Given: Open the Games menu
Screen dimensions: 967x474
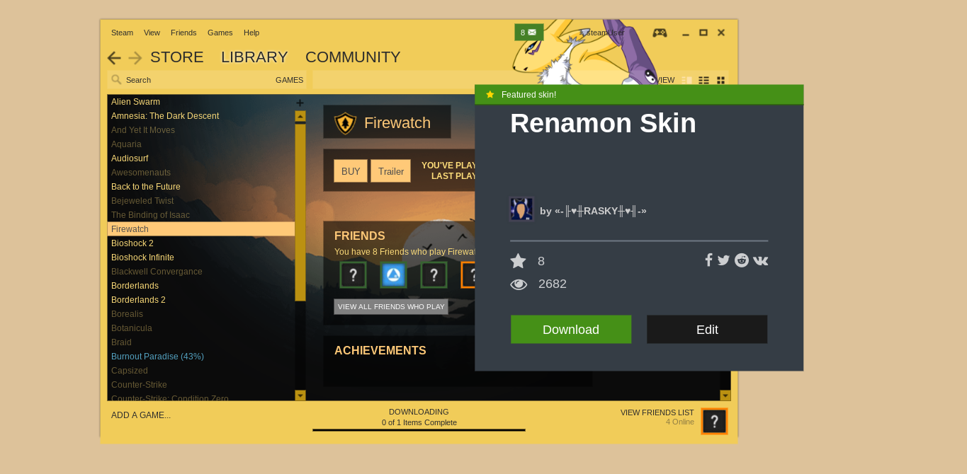Looking at the screenshot, I should click(220, 33).
